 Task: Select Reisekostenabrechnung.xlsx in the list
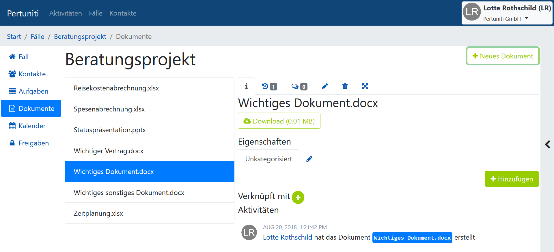tap(150, 88)
